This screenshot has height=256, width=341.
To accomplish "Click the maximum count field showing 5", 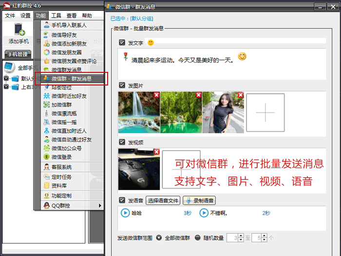I will click(257, 238).
